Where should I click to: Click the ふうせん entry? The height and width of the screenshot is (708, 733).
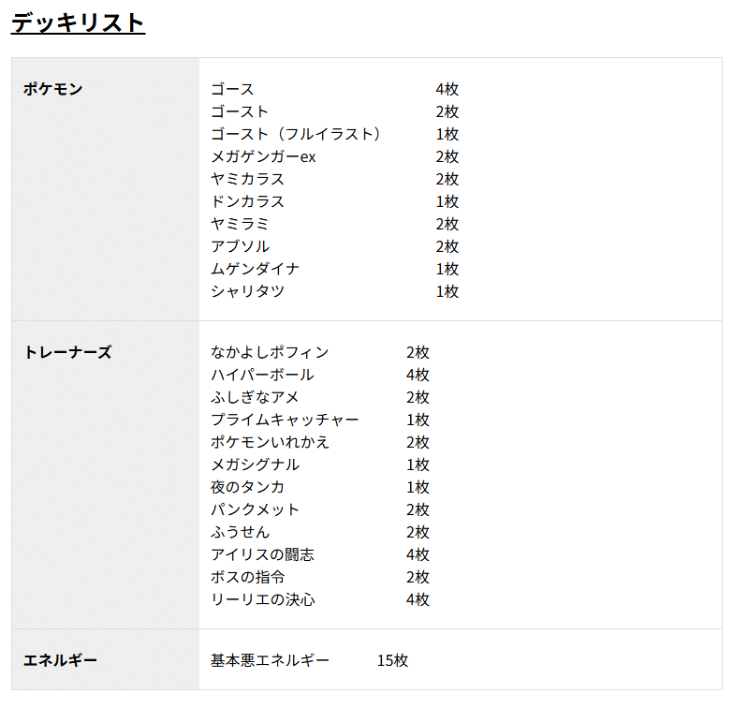(x=240, y=532)
